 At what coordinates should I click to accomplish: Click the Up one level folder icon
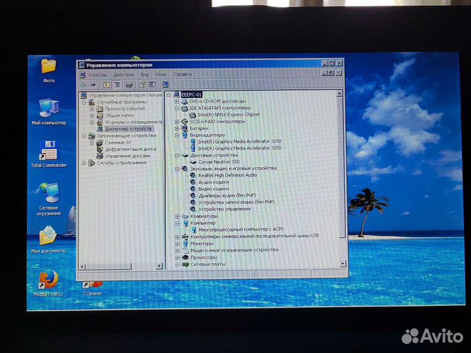(x=107, y=85)
